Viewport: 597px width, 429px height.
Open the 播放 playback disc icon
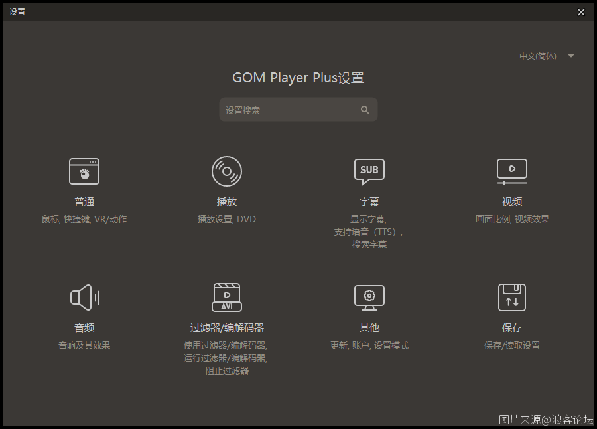tap(227, 171)
